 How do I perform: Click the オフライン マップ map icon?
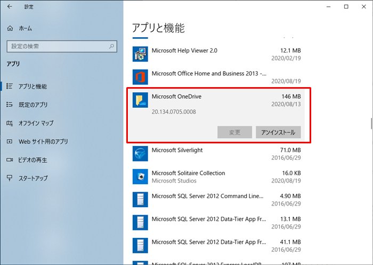tap(10, 123)
